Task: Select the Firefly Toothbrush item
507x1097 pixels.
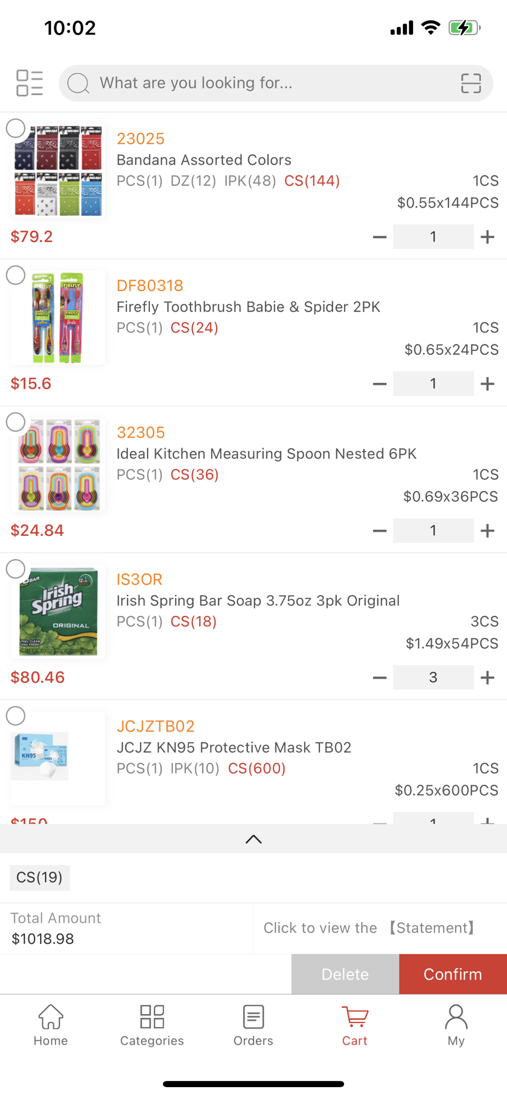Action: 16,275
